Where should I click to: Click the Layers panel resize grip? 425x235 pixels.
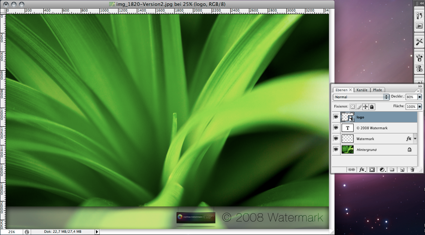coord(421,170)
